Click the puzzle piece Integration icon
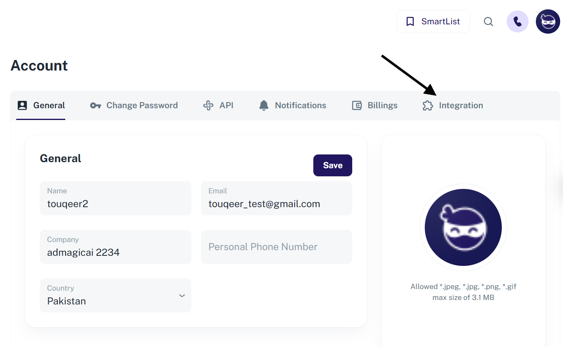The width and height of the screenshot is (563, 347). [428, 105]
